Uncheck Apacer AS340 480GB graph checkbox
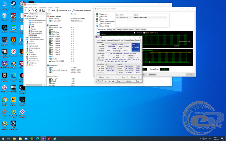The image size is (226, 141). (x=144, y=33)
